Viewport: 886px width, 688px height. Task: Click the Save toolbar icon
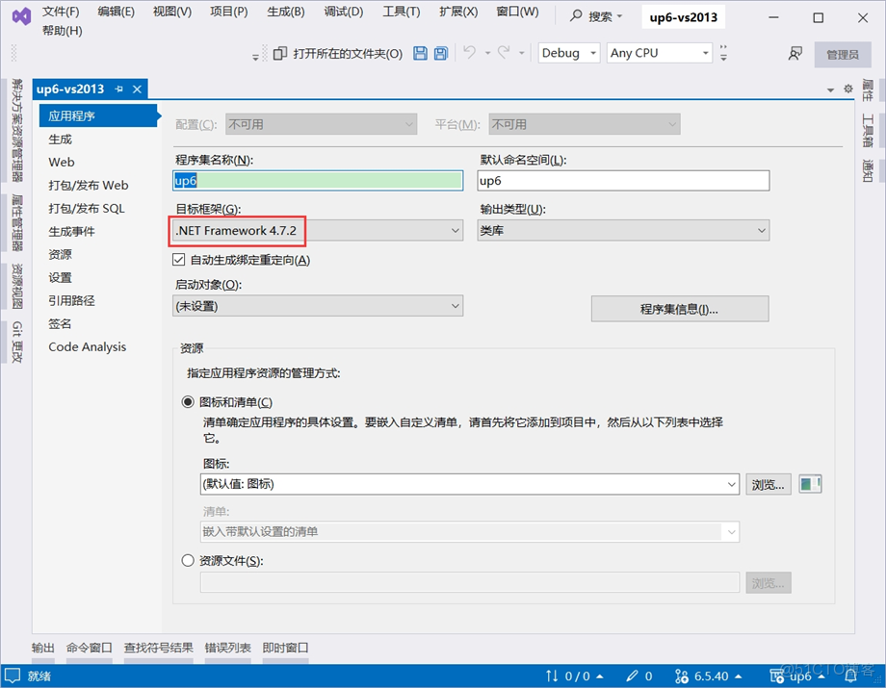421,53
